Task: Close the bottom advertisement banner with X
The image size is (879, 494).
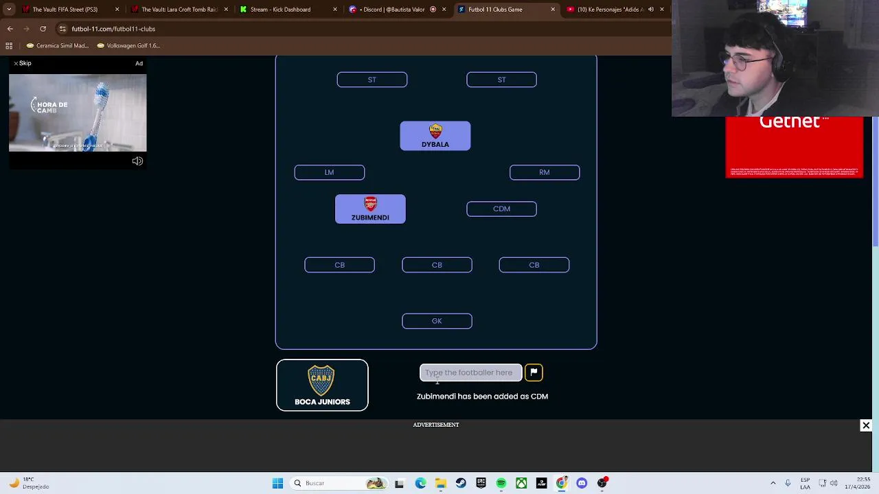Action: click(866, 425)
